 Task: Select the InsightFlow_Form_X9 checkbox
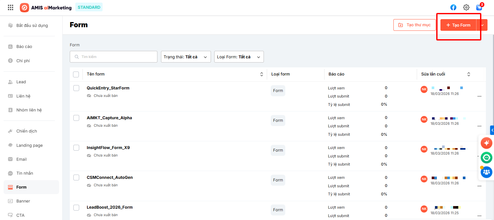tap(76, 148)
